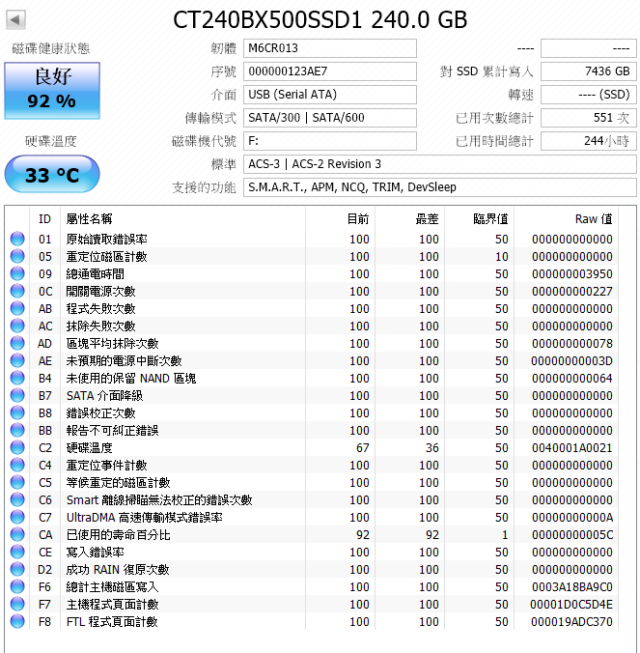Click status orb for CE 寫入錯誤率
This screenshot has height=653, width=640.
click(17, 552)
